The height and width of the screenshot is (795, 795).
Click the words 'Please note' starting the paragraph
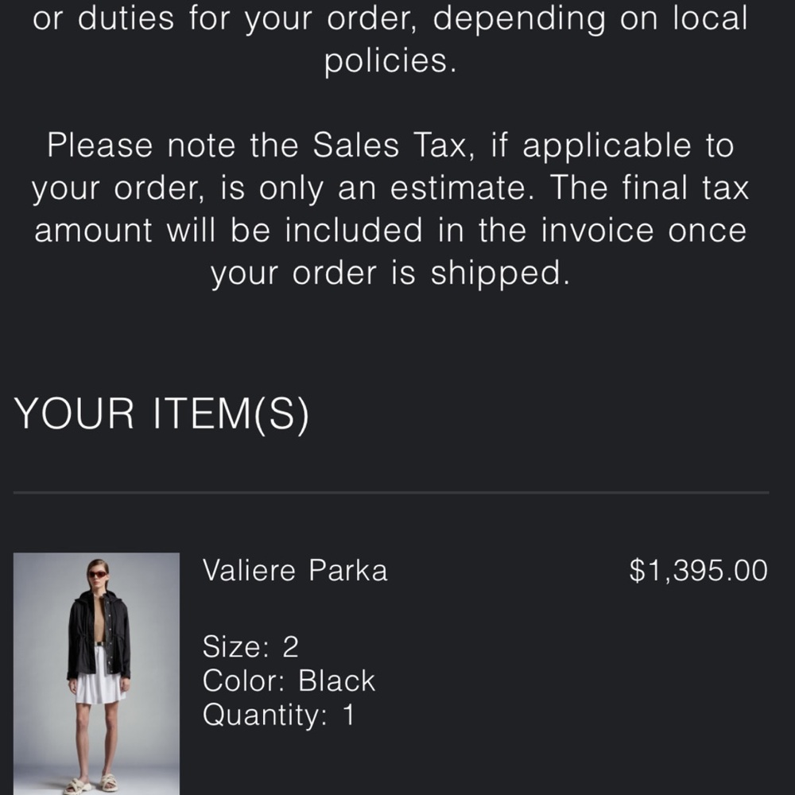142,145
